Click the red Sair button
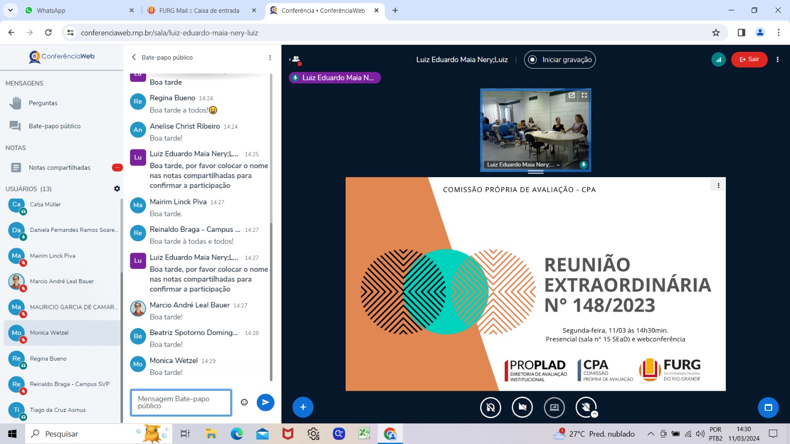This screenshot has height=444, width=790. pos(749,60)
